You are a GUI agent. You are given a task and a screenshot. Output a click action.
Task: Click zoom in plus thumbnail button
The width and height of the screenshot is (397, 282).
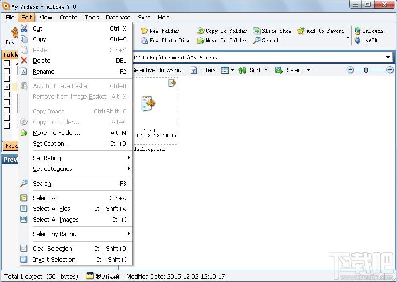pyautogui.click(x=390, y=70)
